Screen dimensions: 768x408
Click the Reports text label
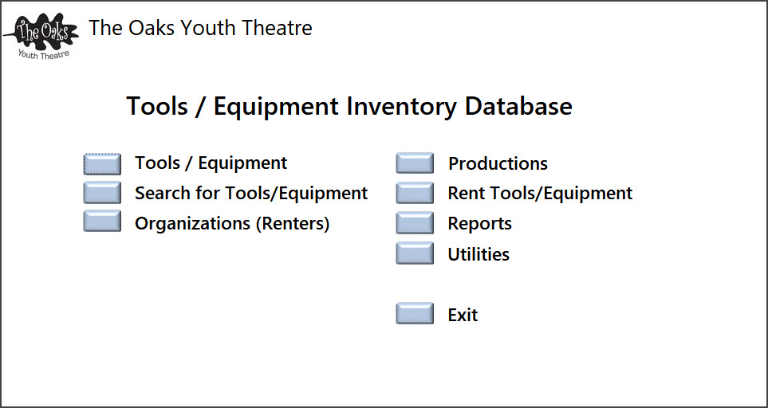(x=480, y=224)
